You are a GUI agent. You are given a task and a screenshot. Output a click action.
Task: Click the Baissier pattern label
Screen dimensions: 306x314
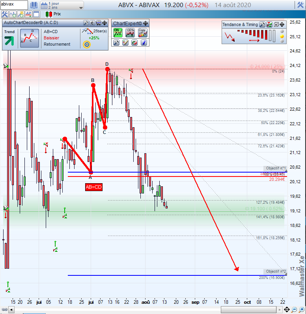point(51,38)
